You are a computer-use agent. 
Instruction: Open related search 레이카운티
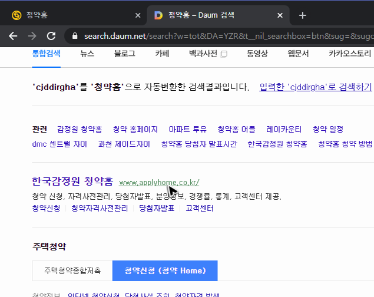pos(284,129)
